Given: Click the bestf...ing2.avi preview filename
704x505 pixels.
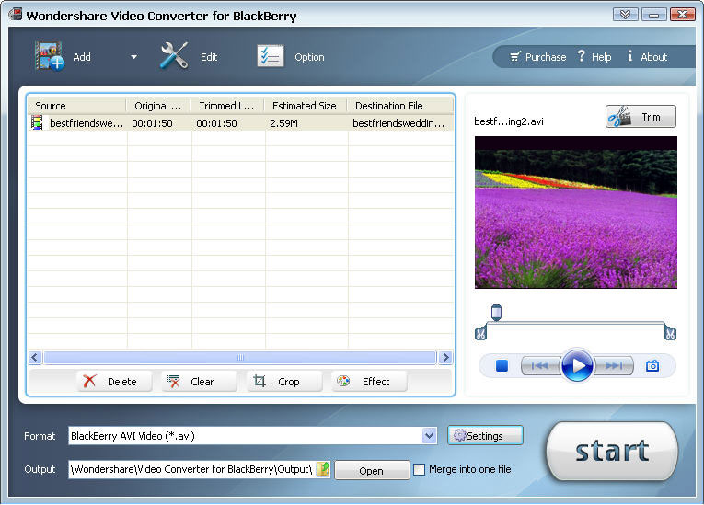Looking at the screenshot, I should point(509,121).
